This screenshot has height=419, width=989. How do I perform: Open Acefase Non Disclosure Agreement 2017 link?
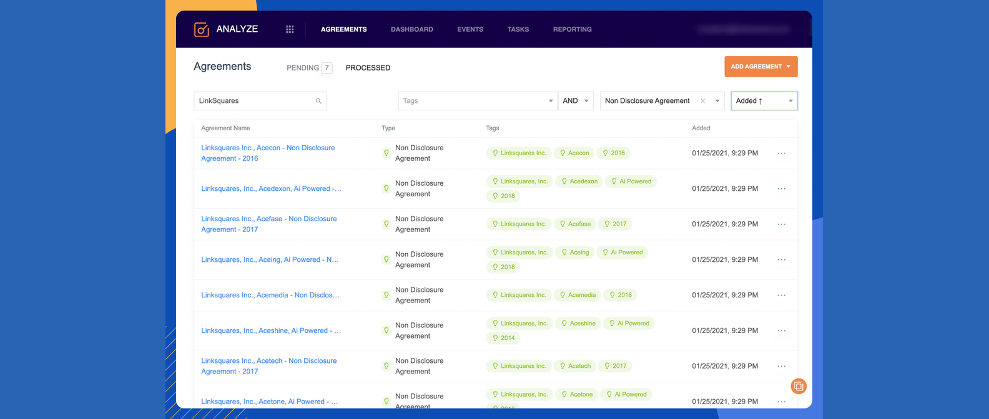point(269,224)
